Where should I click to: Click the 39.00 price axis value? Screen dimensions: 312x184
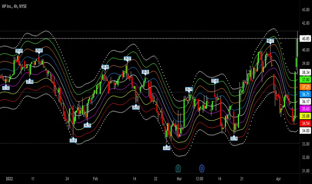306,64
